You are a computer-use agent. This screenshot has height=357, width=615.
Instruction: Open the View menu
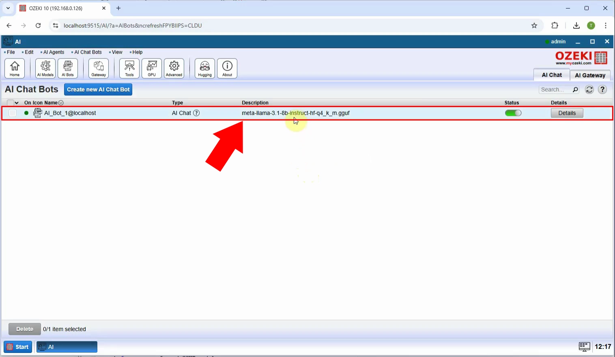click(116, 52)
